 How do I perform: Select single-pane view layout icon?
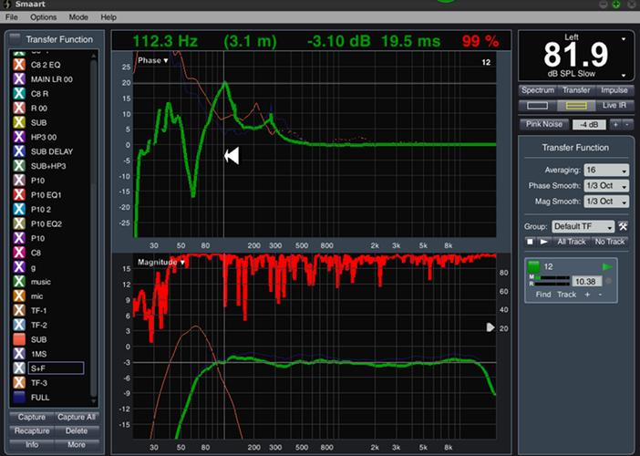click(537, 105)
